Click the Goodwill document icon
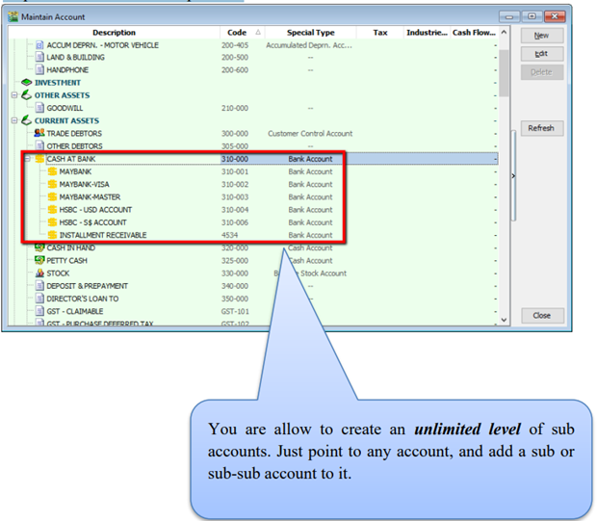597x521 pixels. click(39, 108)
